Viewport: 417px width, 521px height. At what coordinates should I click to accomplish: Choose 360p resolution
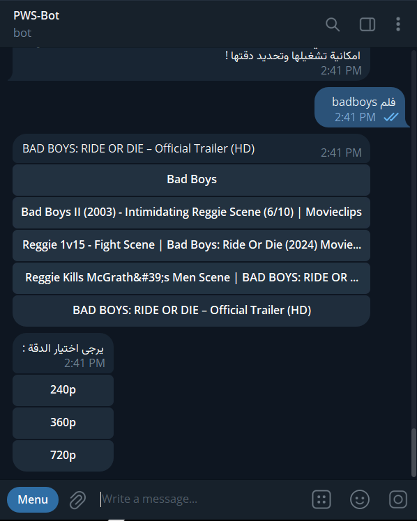63,423
